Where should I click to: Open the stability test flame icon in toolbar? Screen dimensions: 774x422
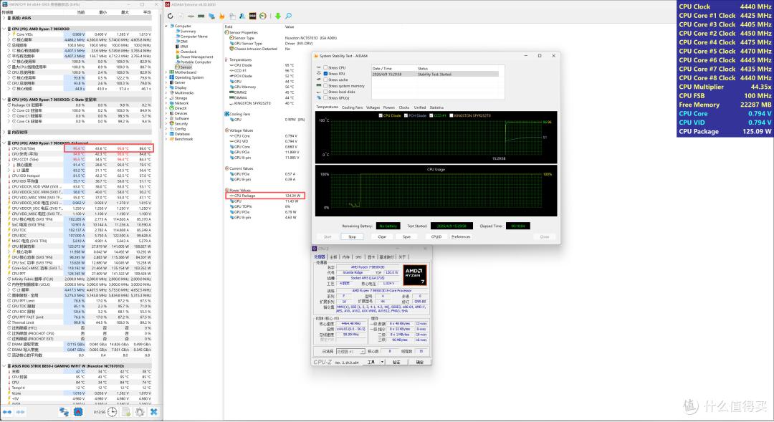tap(221, 16)
